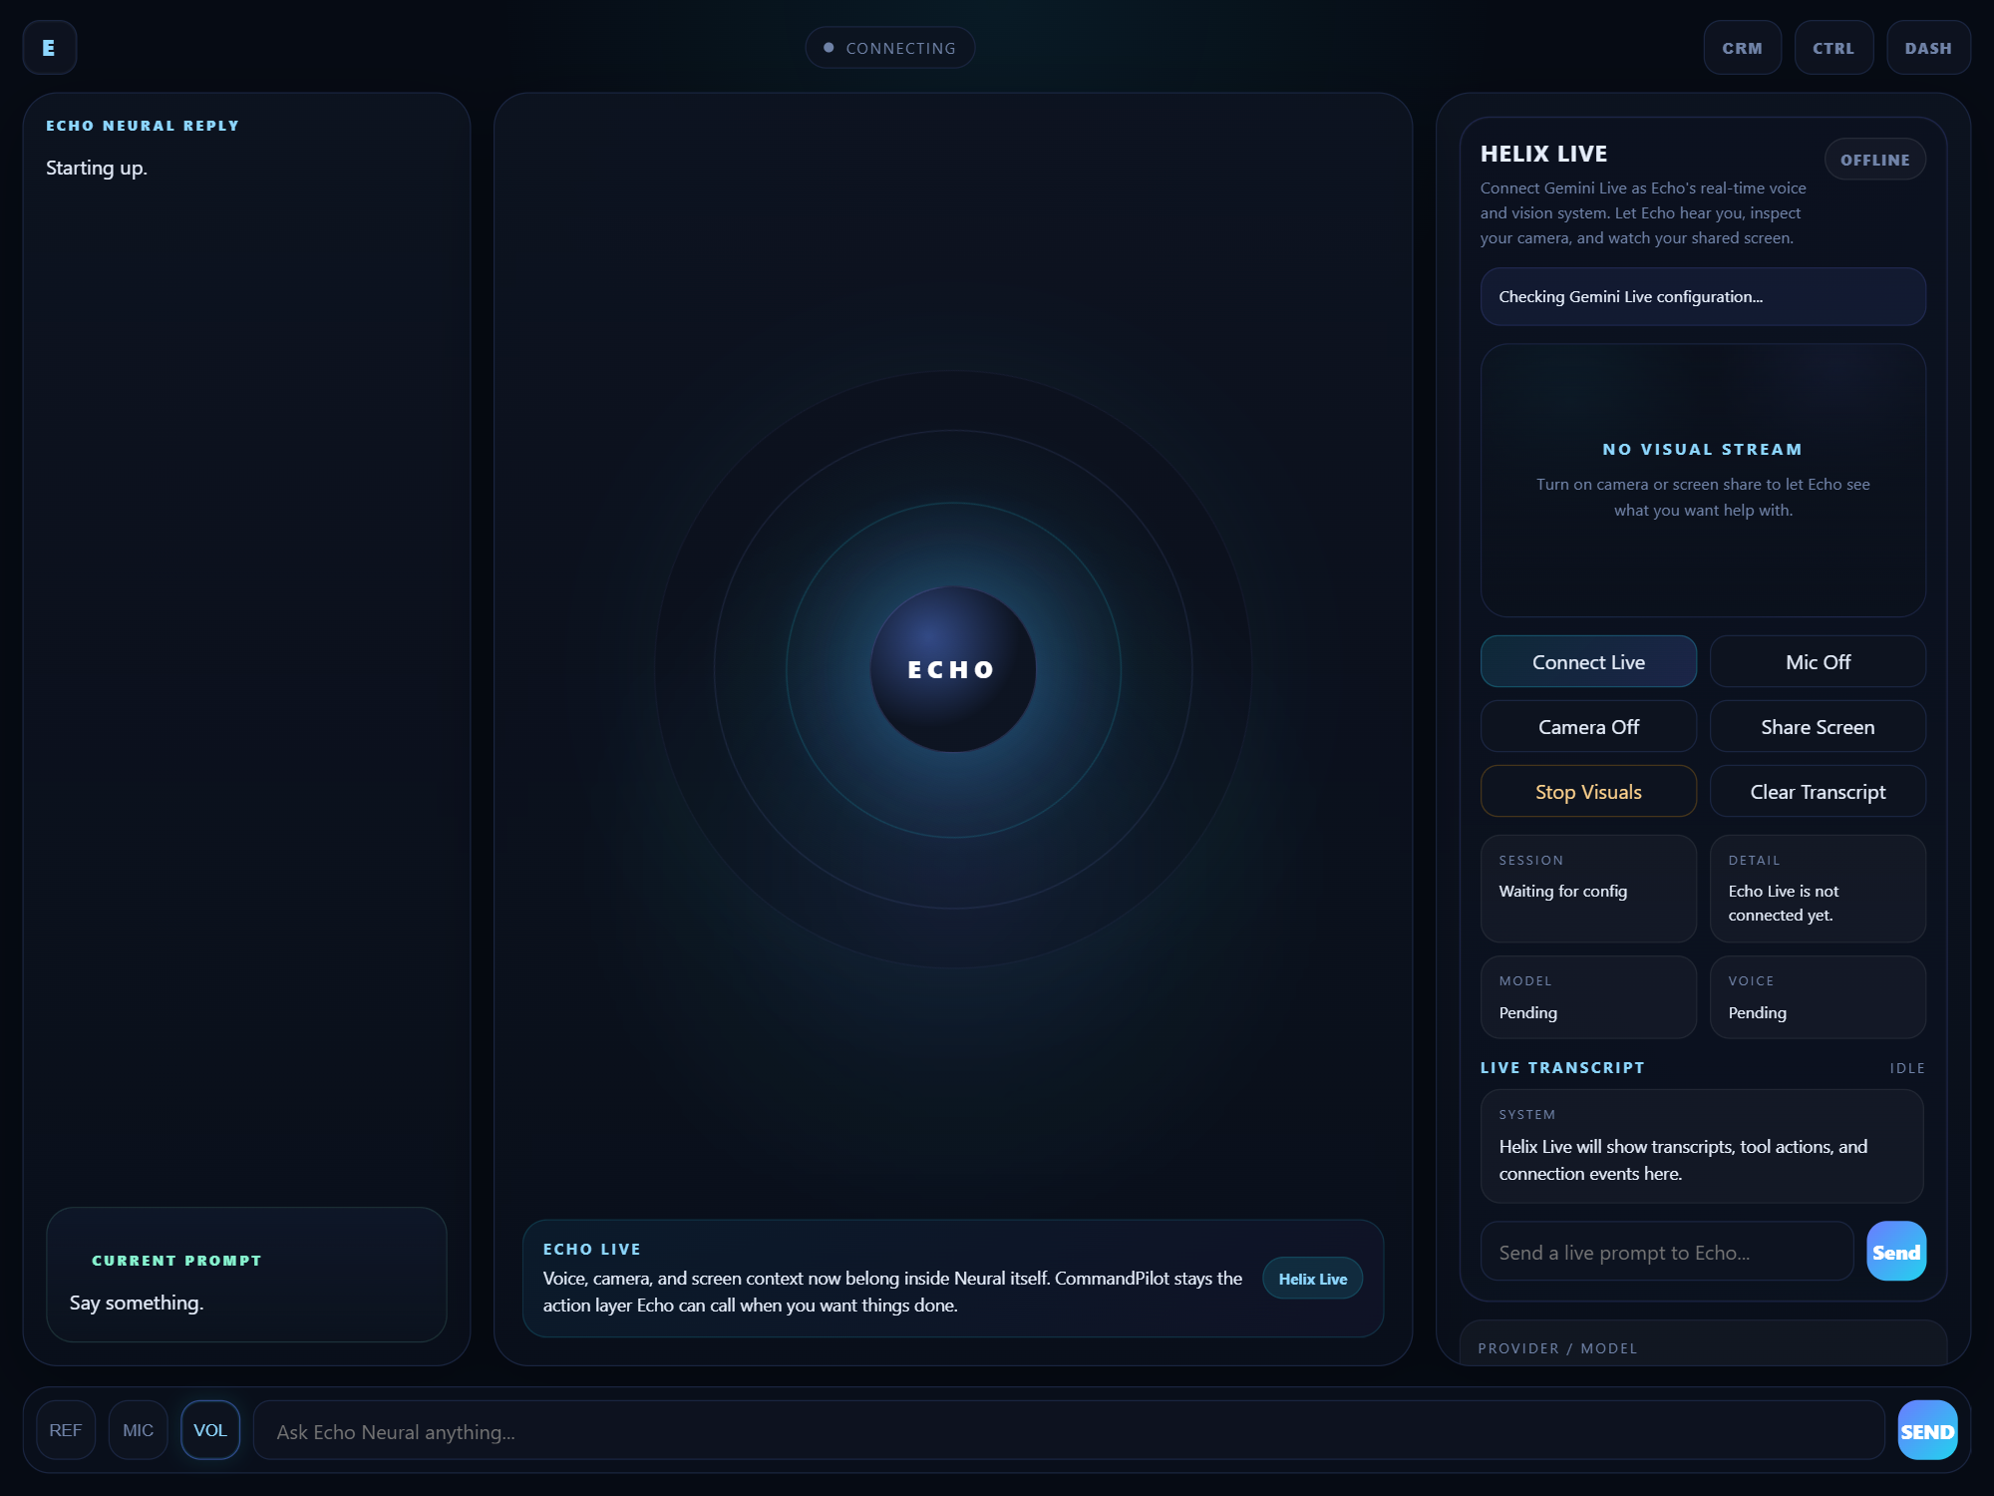Screen dimensions: 1994x1496
Task: Click the Waiting for config session card
Action: click(x=1588, y=888)
